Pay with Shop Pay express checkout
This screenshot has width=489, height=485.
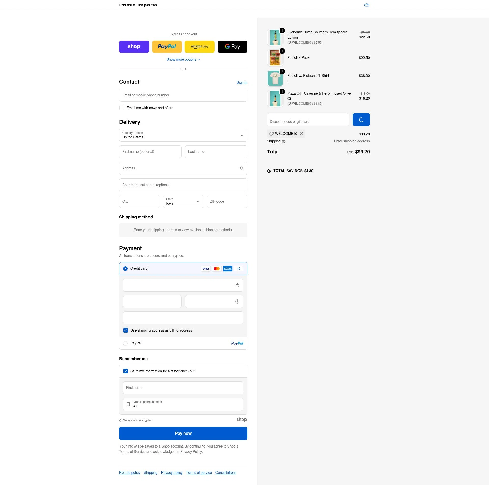pos(134,46)
